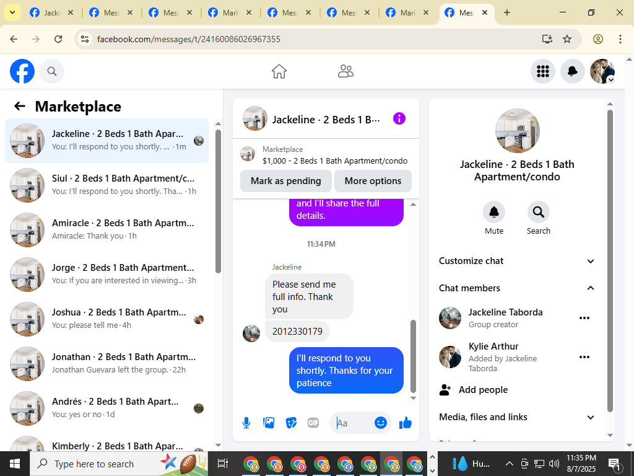Open the Marketplace listing $1,000 link
This screenshot has height=476, width=634.
(335, 161)
